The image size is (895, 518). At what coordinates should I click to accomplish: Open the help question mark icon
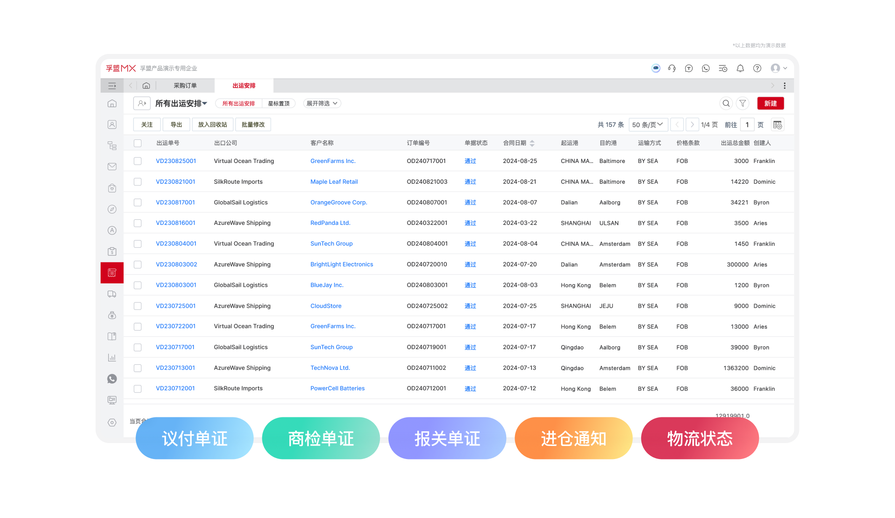pos(757,68)
